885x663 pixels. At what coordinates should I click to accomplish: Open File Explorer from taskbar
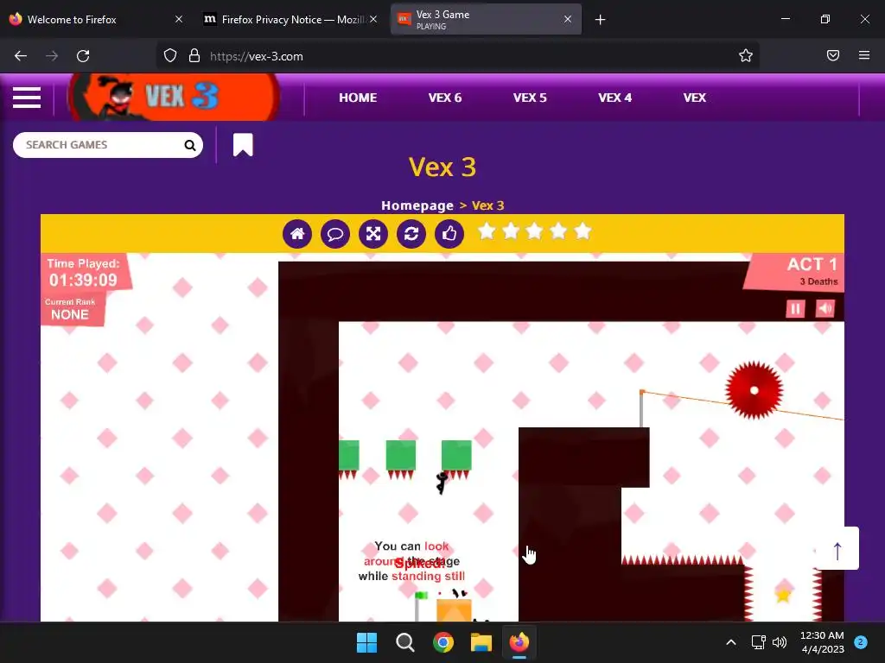point(481,642)
